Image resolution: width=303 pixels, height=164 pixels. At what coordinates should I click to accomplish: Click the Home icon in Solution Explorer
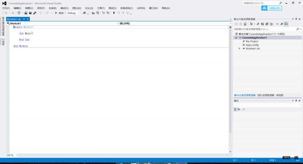(245, 24)
